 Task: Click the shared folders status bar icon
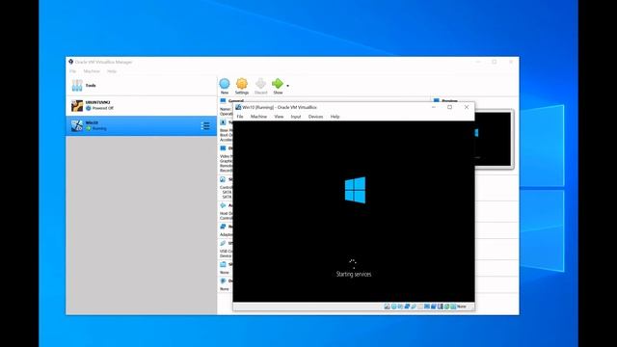(420, 307)
